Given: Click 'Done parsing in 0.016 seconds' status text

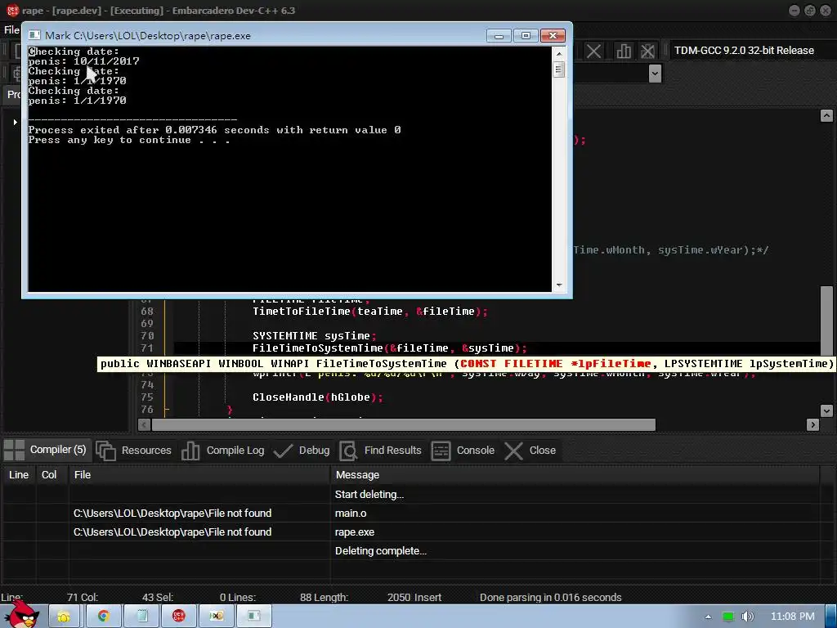Looking at the screenshot, I should coord(550,597).
